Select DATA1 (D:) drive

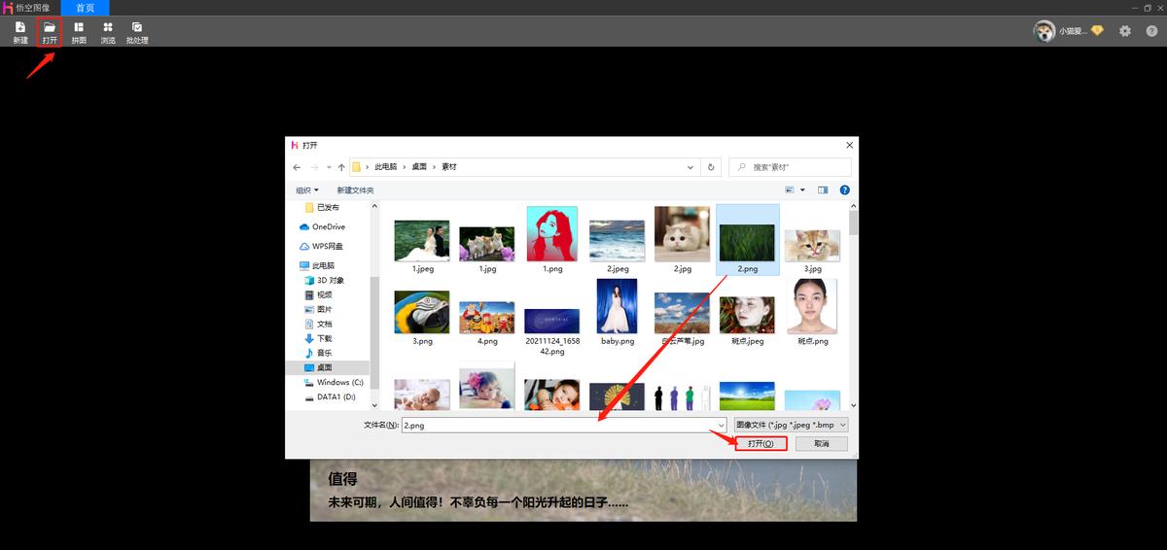tap(330, 396)
